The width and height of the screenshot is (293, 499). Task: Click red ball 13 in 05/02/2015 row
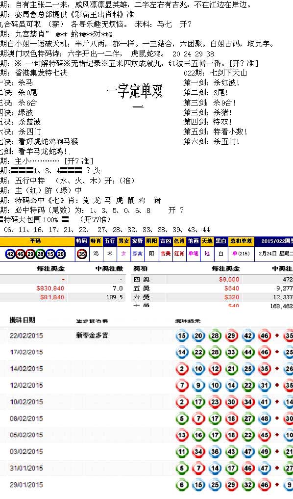182,435
